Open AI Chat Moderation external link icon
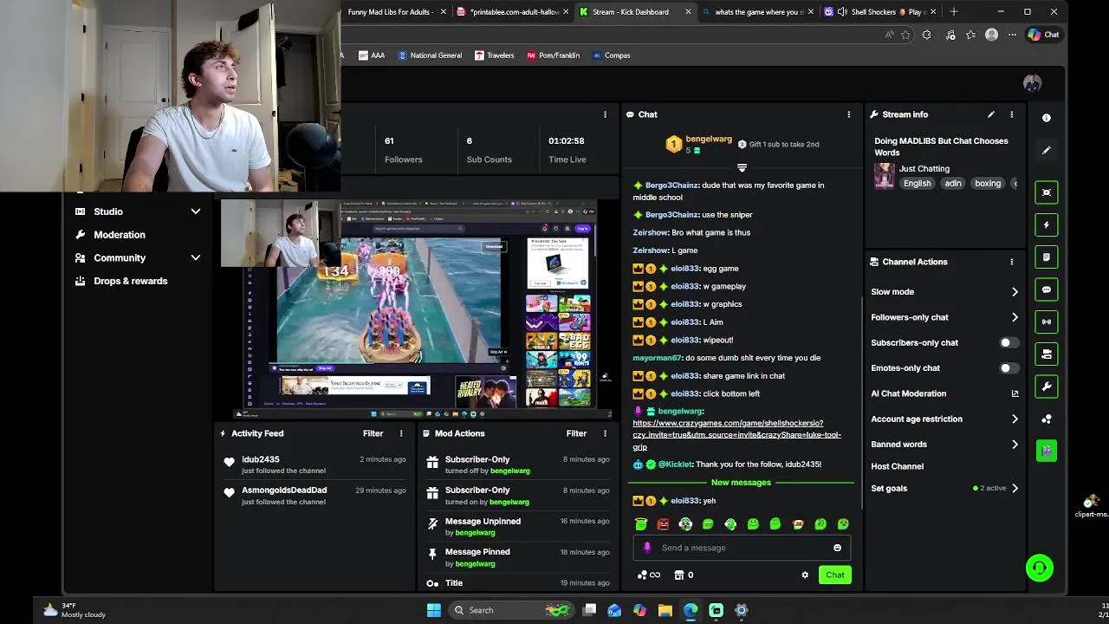This screenshot has width=1109, height=624. tap(1015, 393)
